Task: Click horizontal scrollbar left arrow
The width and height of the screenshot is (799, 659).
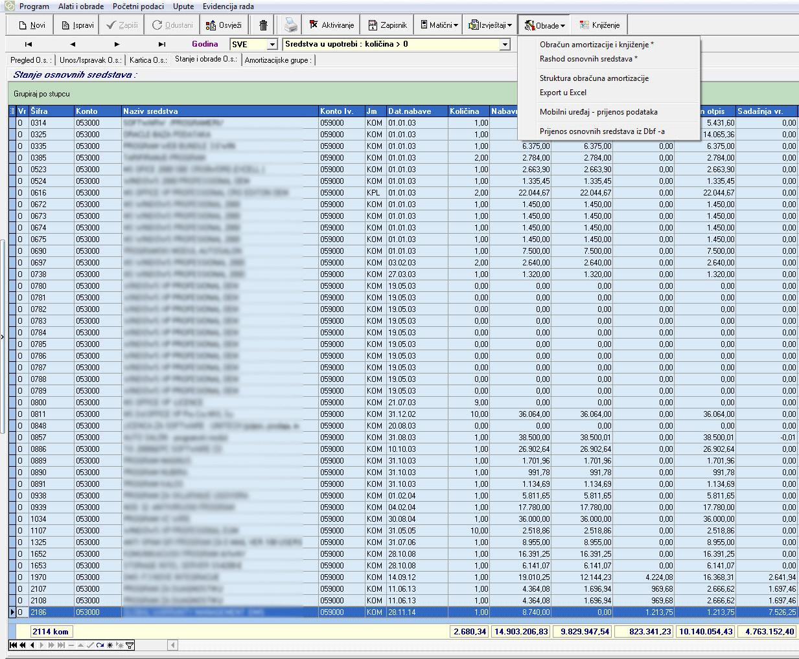Action: [172, 645]
